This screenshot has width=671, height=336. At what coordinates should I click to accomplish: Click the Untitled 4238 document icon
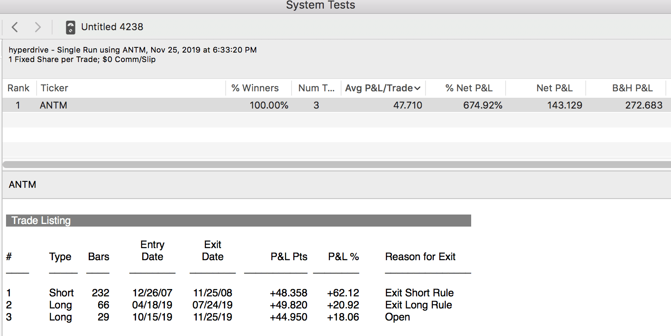click(x=70, y=27)
